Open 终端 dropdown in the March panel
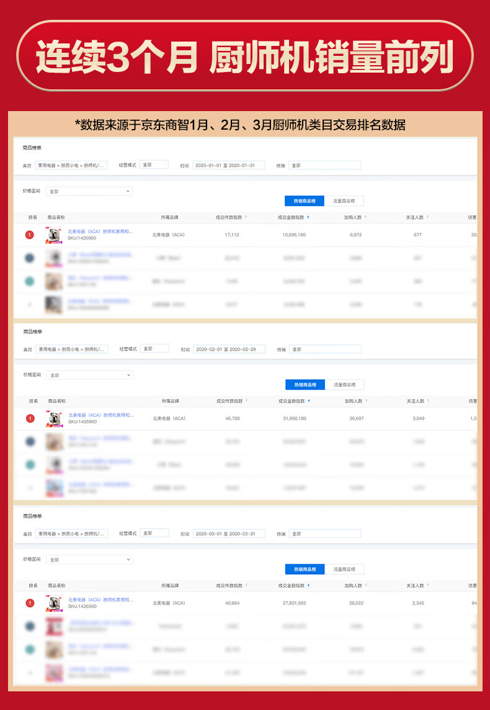The height and width of the screenshot is (710, 490). coord(325,533)
